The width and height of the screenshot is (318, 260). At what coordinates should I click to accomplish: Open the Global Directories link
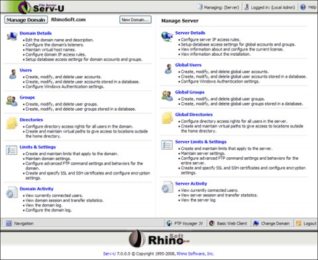coord(193,115)
